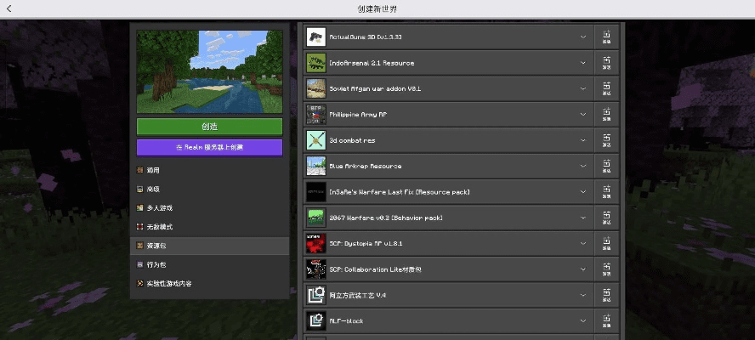Image resolution: width=755 pixels, height=340 pixels.
Task: Open the 行为包 (Behavior Packs) tab
Action: 209,264
